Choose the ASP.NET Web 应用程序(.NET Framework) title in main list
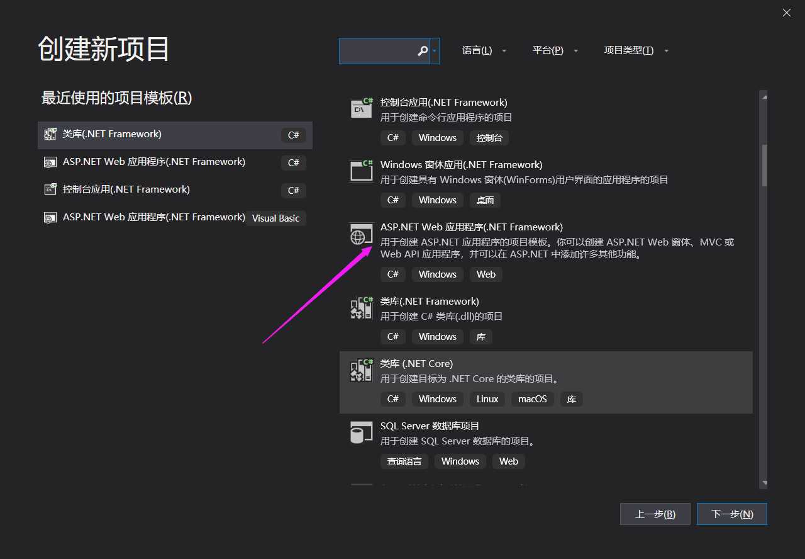 [472, 227]
